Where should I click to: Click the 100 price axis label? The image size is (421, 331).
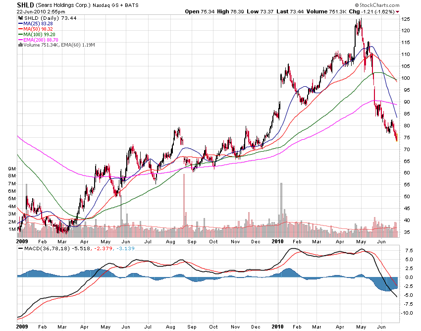(406, 78)
